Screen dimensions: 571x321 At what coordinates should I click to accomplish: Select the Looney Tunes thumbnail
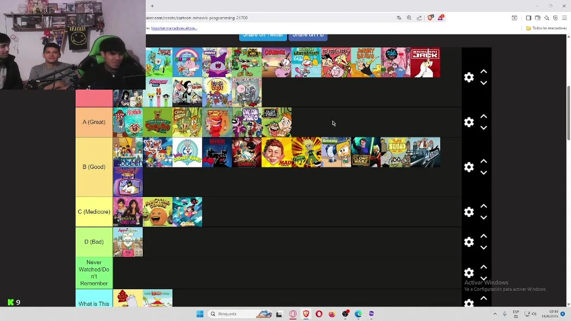pyautogui.click(x=187, y=152)
